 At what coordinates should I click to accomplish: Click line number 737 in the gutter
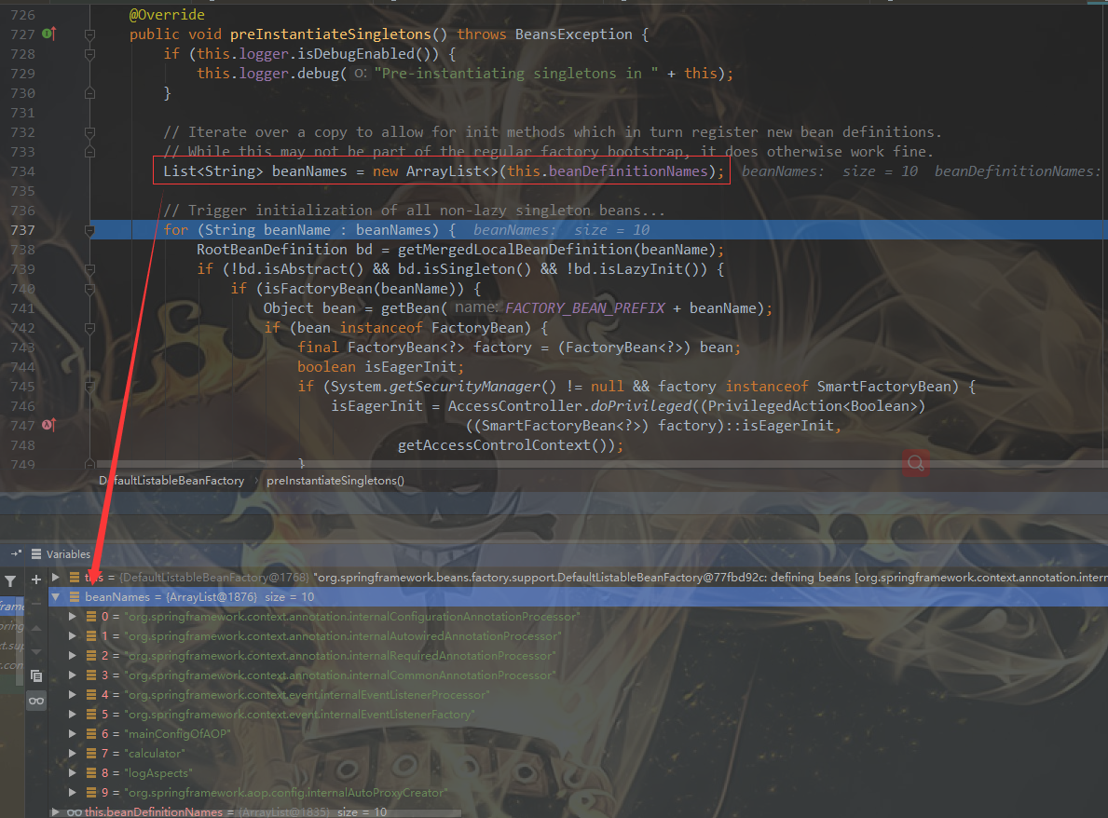click(x=22, y=229)
